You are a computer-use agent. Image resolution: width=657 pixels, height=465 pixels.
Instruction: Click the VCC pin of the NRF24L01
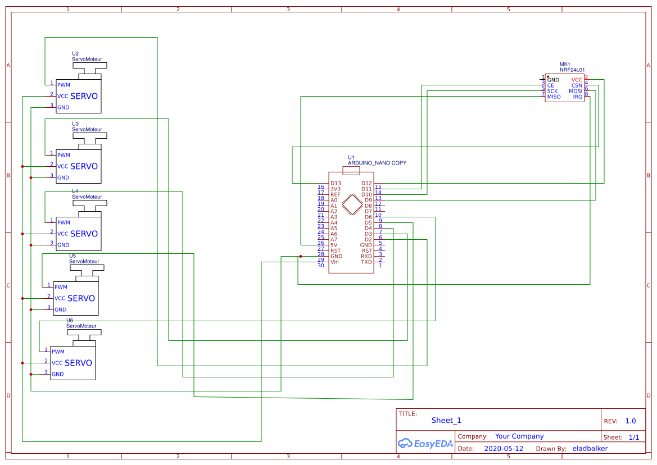pyautogui.click(x=577, y=80)
